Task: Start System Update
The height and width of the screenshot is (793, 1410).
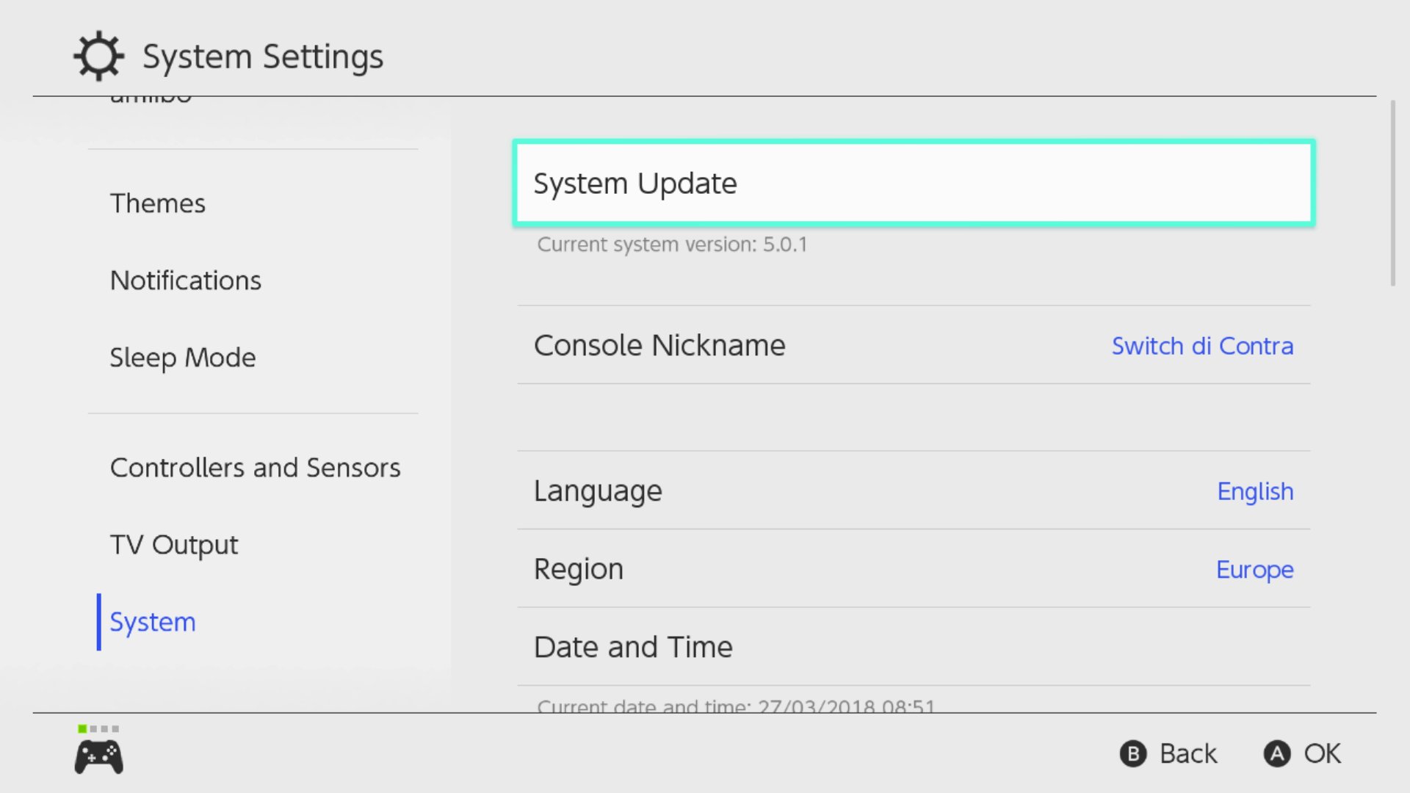Action: [914, 183]
